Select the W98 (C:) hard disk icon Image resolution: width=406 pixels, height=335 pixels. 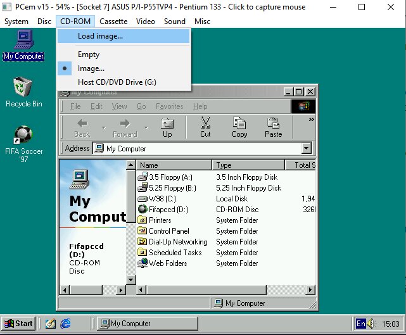click(143, 199)
